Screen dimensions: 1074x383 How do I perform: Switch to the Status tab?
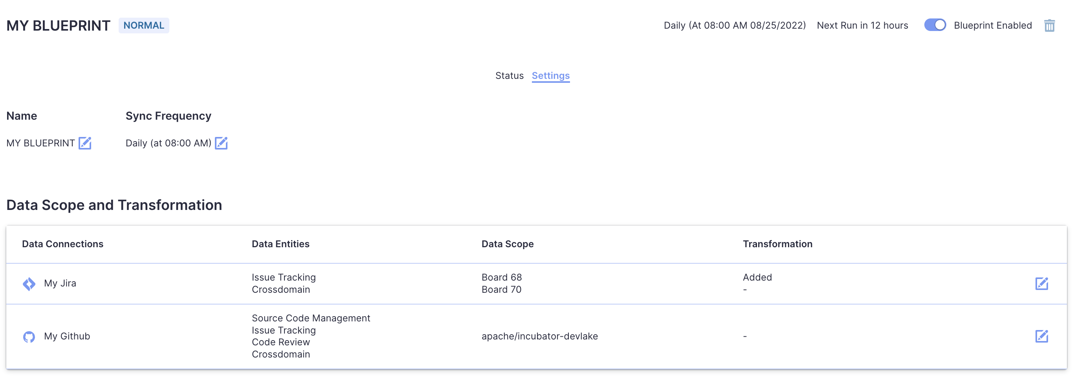point(509,76)
